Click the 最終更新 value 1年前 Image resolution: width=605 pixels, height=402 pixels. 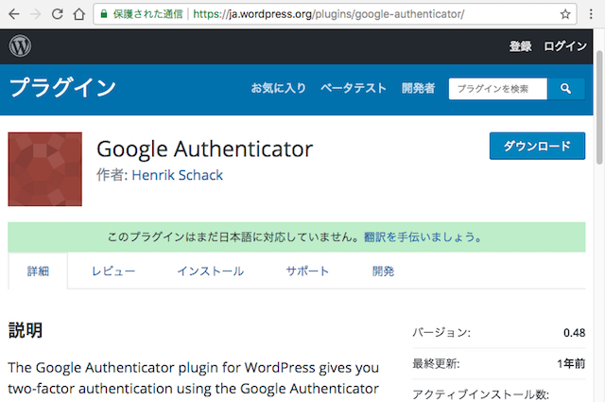pos(571,363)
